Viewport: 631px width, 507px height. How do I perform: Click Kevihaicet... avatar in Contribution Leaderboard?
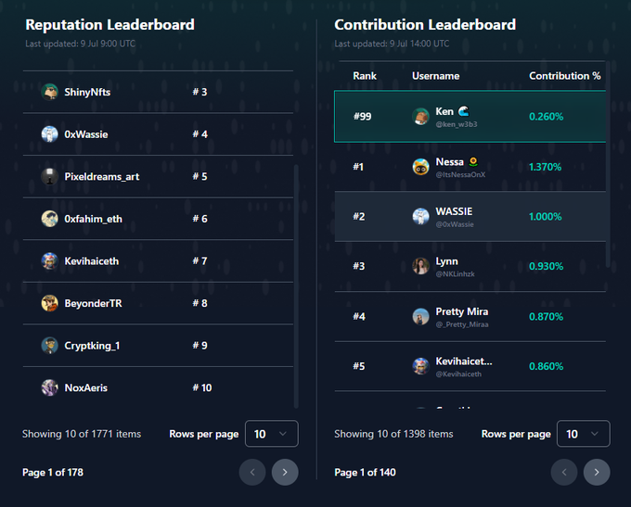coord(420,366)
